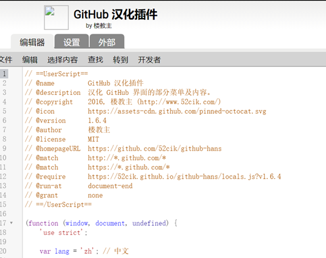This screenshot has height=258, width=326.
Task: Click the @grant value none
Action: click(x=95, y=196)
